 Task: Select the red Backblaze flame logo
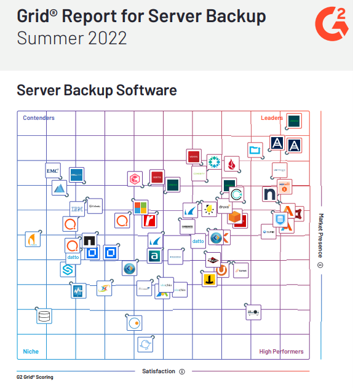click(232, 164)
